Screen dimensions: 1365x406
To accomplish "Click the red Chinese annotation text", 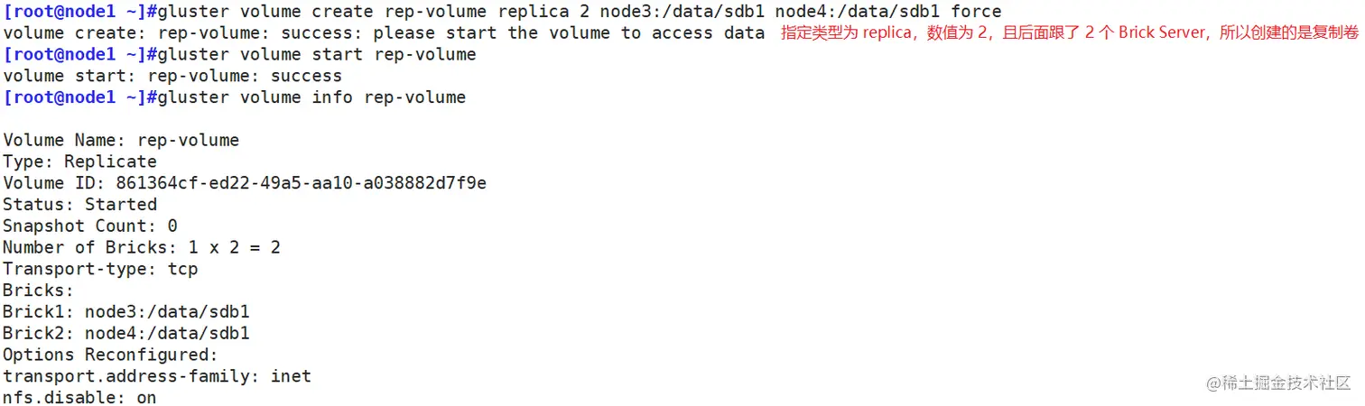I will point(1069,33).
